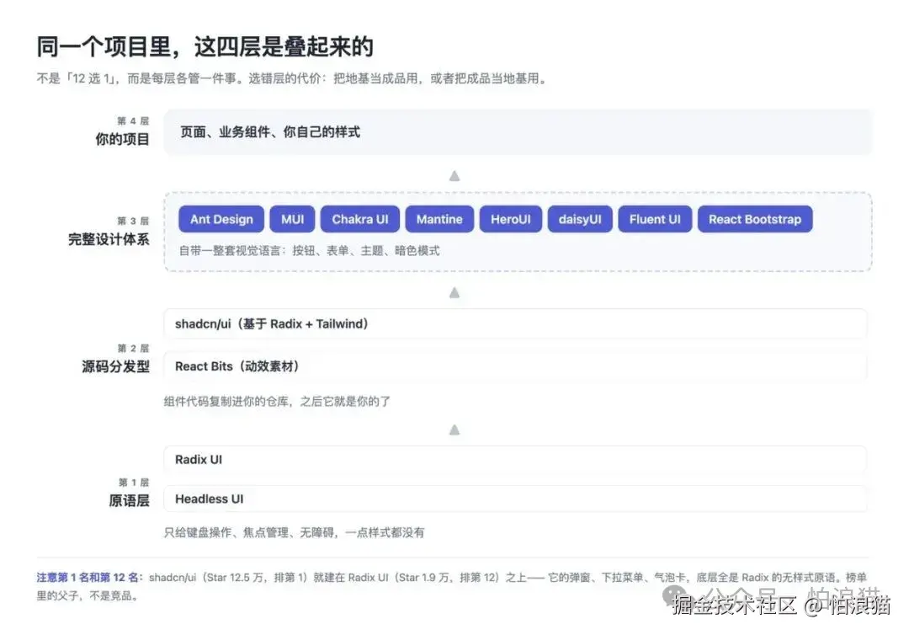Screen dimensions: 909x635
Task: Click the 第 1 层 label
Action: (134, 482)
